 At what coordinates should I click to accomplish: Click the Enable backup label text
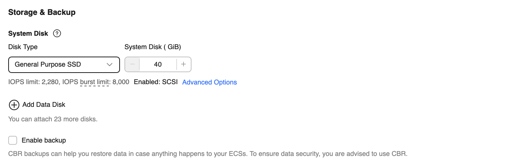44,140
